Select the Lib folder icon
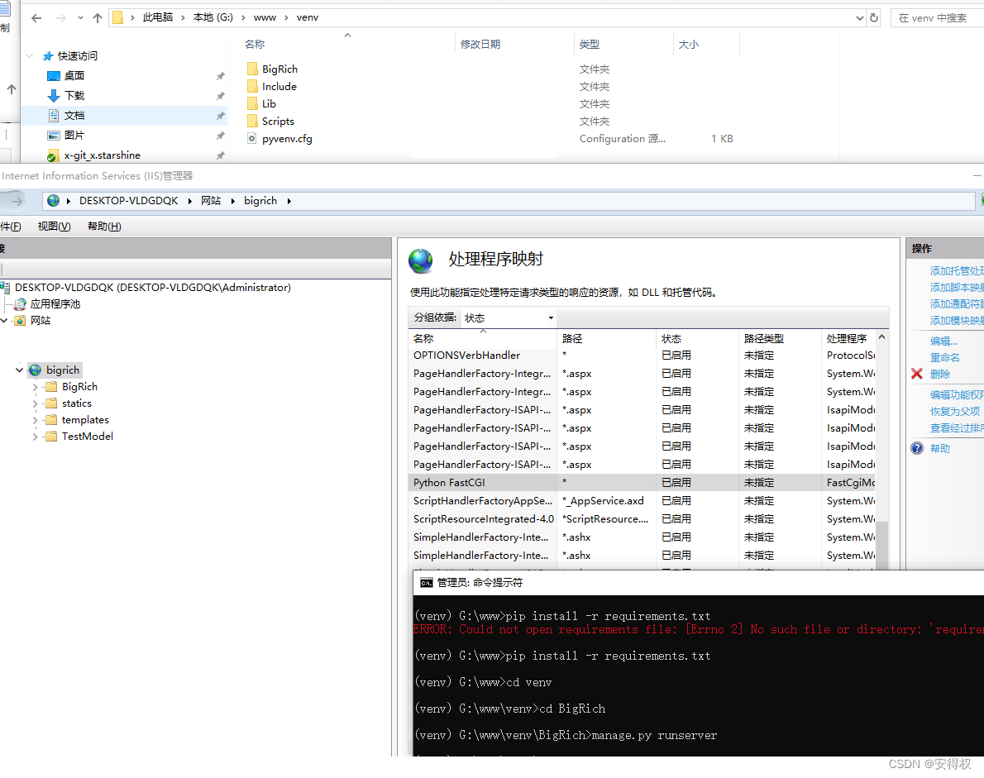The image size is (984, 778). 252,103
